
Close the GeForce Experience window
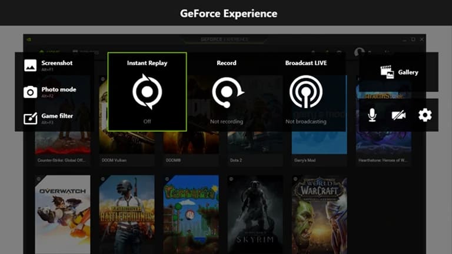(x=422, y=39)
